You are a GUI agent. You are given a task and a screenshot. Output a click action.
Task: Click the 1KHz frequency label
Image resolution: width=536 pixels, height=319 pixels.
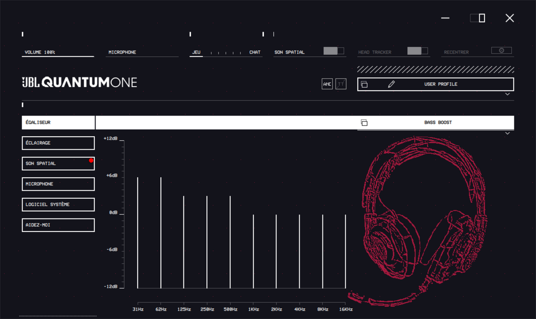[x=253, y=309]
